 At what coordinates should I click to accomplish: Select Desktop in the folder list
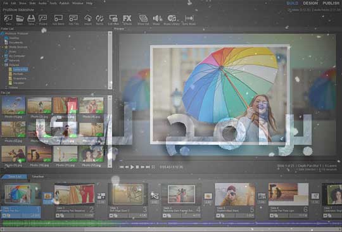[12, 38]
